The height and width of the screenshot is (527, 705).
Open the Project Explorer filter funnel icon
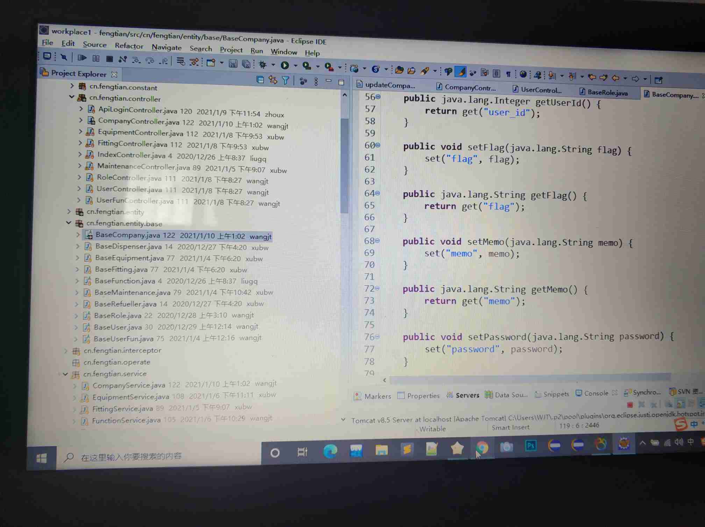pyautogui.click(x=286, y=81)
